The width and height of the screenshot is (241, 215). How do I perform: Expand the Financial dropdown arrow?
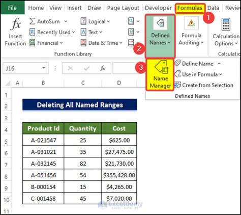click(x=61, y=43)
